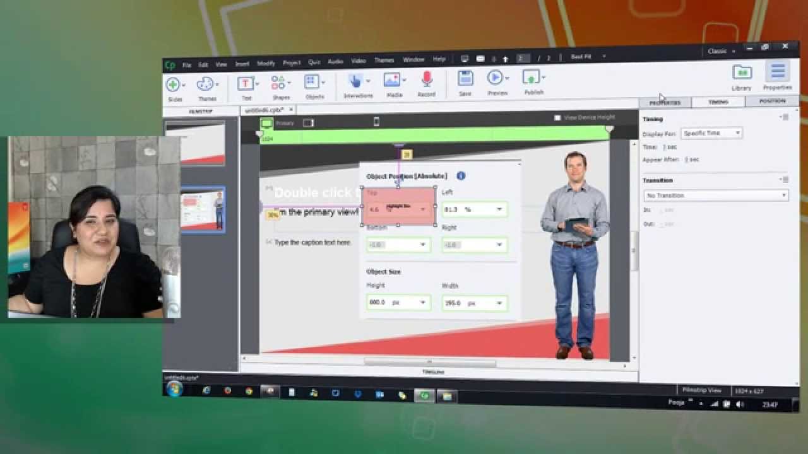Open the Library panel icon

point(742,73)
